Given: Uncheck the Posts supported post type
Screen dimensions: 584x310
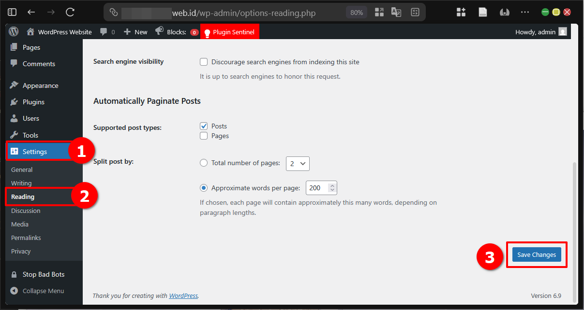Looking at the screenshot, I should (204, 126).
